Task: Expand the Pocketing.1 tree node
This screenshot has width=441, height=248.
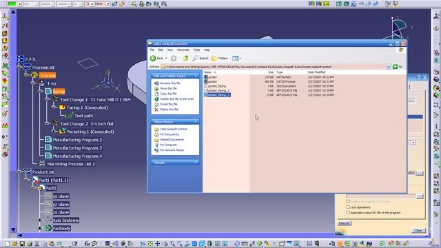Action: [x=54, y=132]
